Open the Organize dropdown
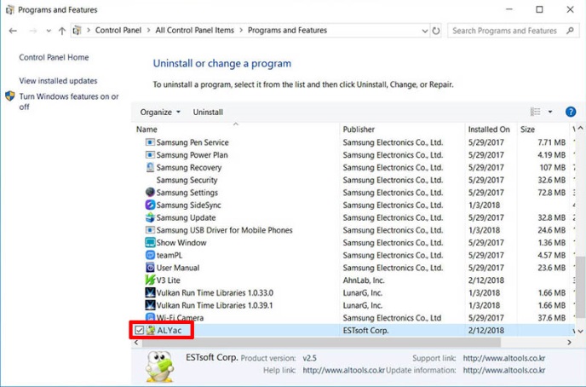Viewport: 586px width, 387px height. pos(160,113)
